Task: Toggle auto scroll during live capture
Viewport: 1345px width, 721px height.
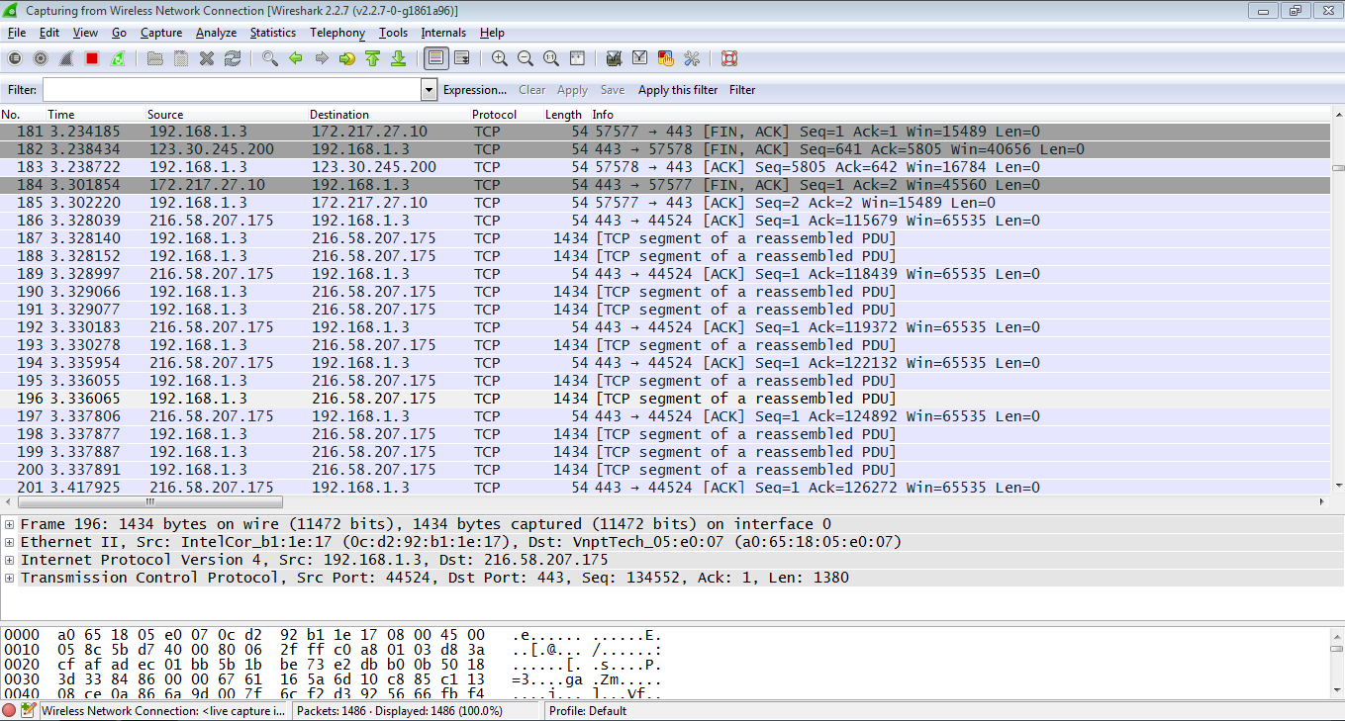Action: point(461,58)
